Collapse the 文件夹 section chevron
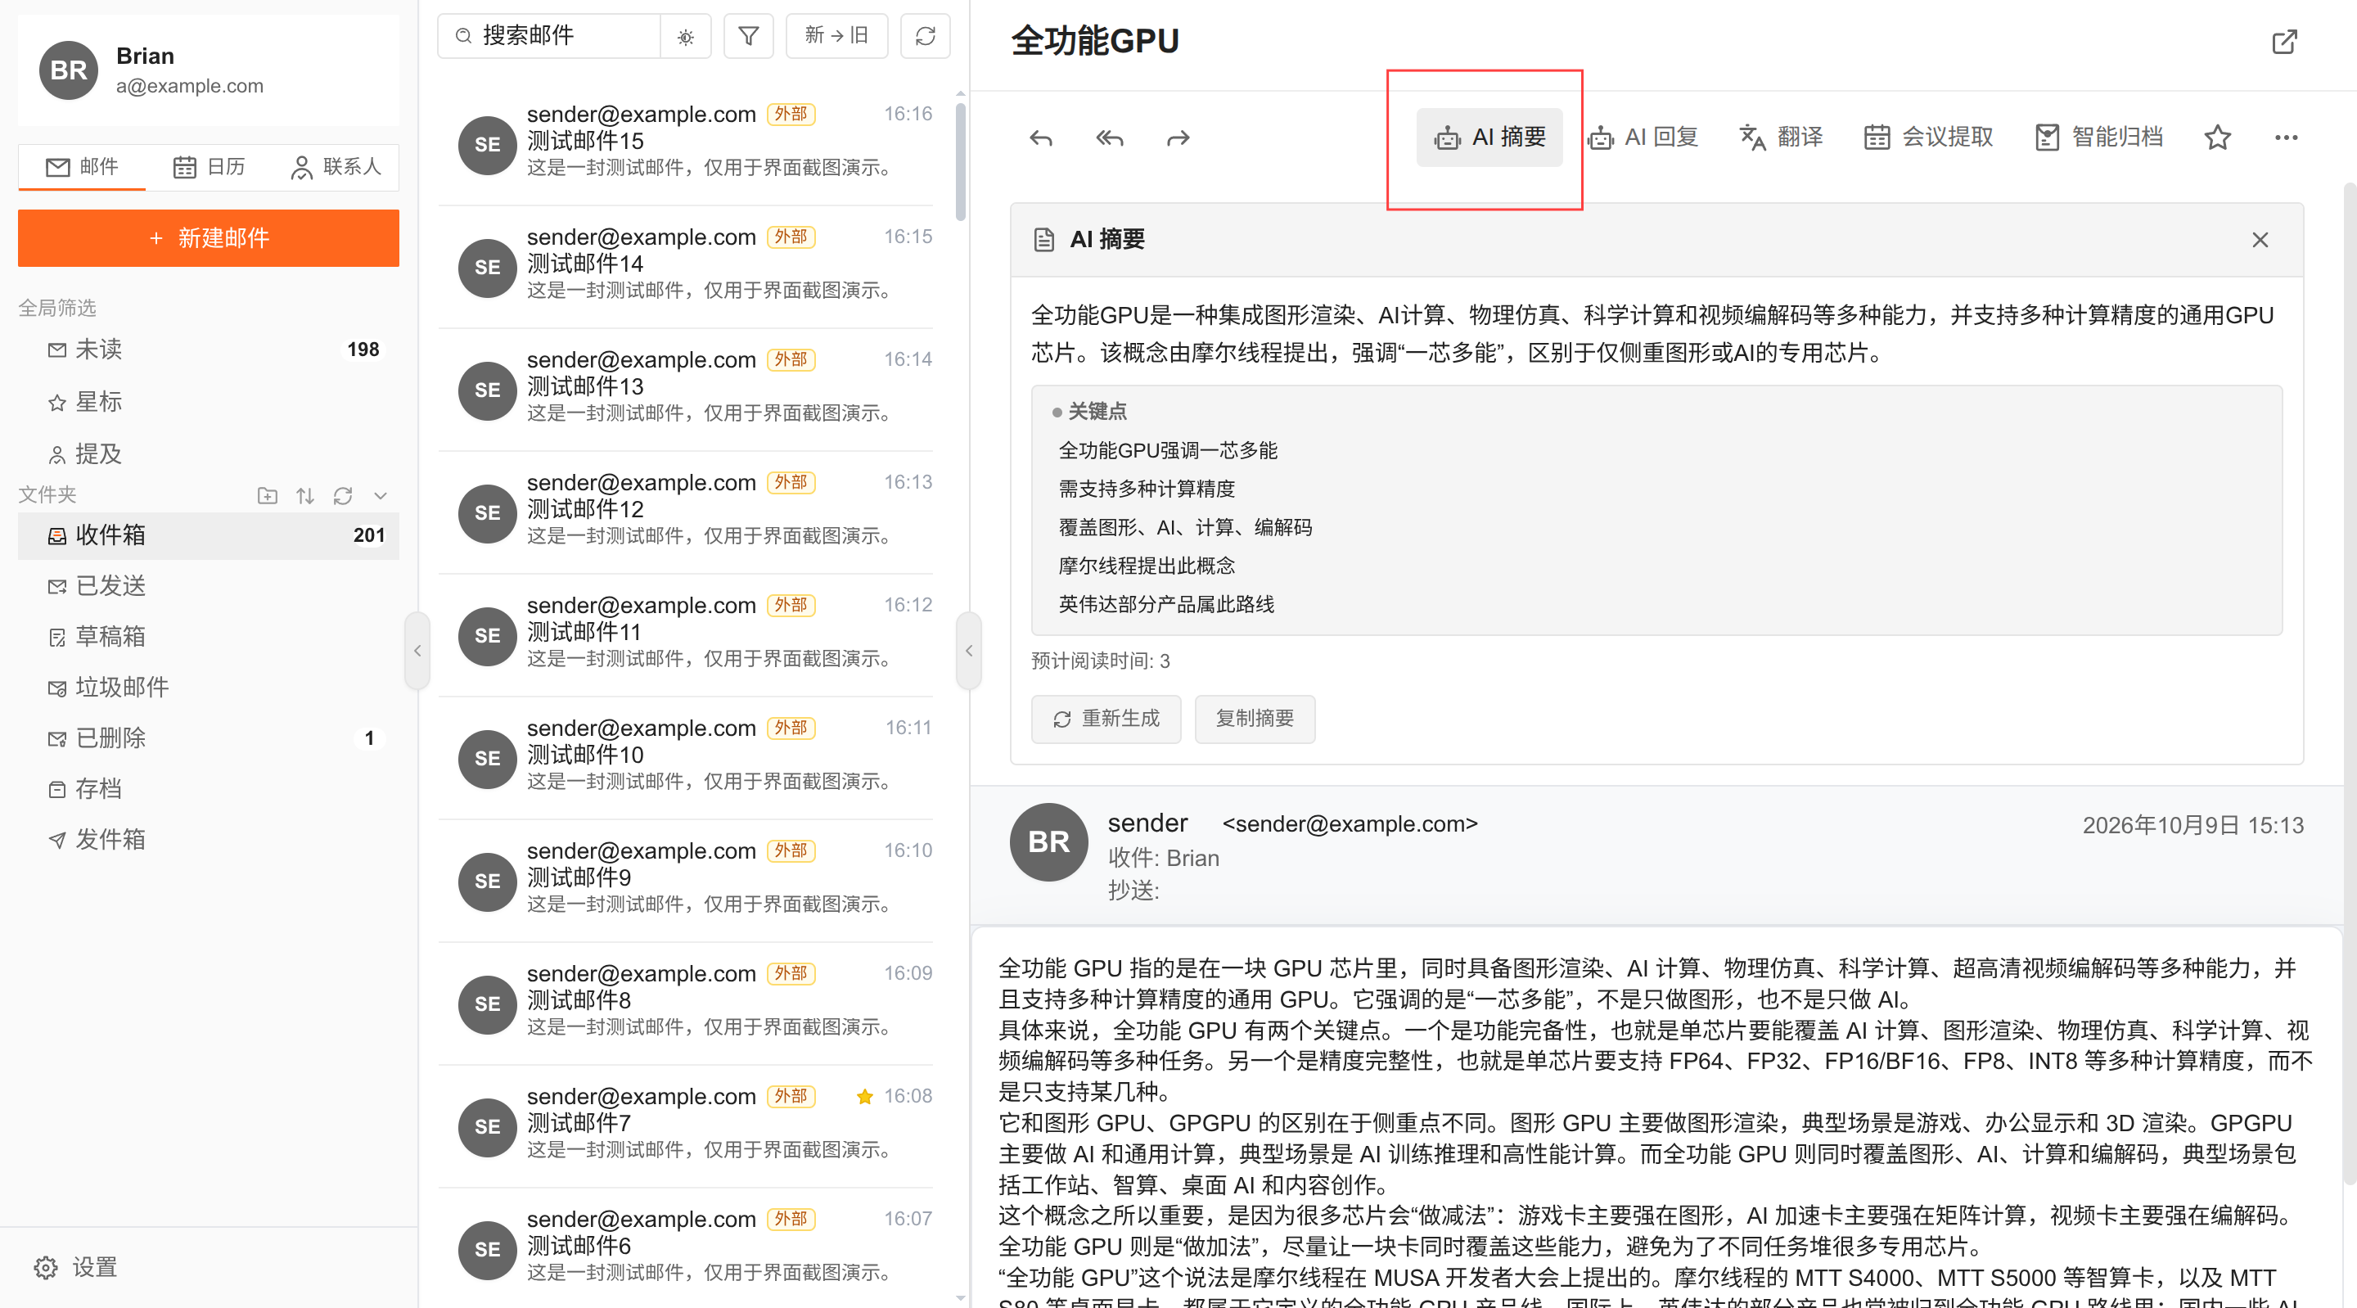 tap(381, 495)
